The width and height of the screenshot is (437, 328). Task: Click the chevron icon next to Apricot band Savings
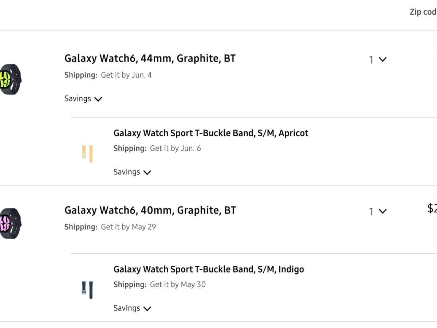pyautogui.click(x=147, y=172)
